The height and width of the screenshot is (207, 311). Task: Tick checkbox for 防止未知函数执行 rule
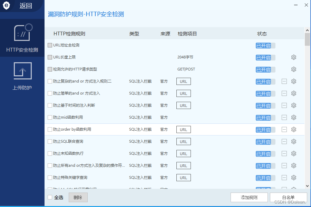click(x=50, y=153)
